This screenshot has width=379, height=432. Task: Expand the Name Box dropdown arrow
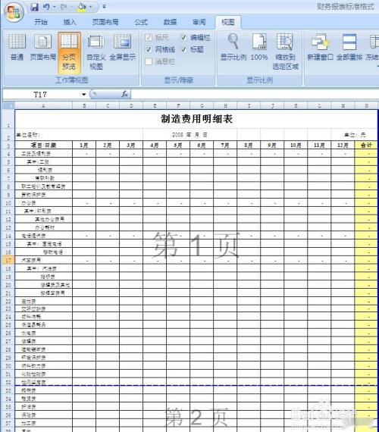pyautogui.click(x=84, y=95)
